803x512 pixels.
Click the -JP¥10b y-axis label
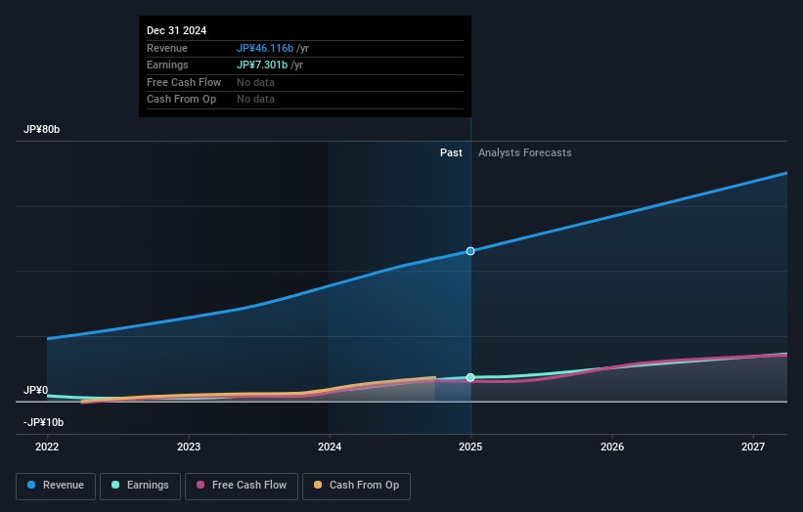pos(44,422)
